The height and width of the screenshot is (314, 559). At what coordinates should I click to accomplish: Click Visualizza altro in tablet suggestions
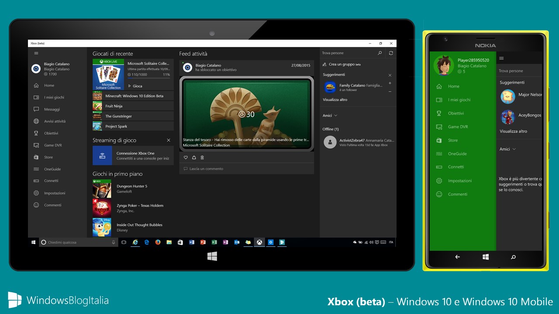335,100
